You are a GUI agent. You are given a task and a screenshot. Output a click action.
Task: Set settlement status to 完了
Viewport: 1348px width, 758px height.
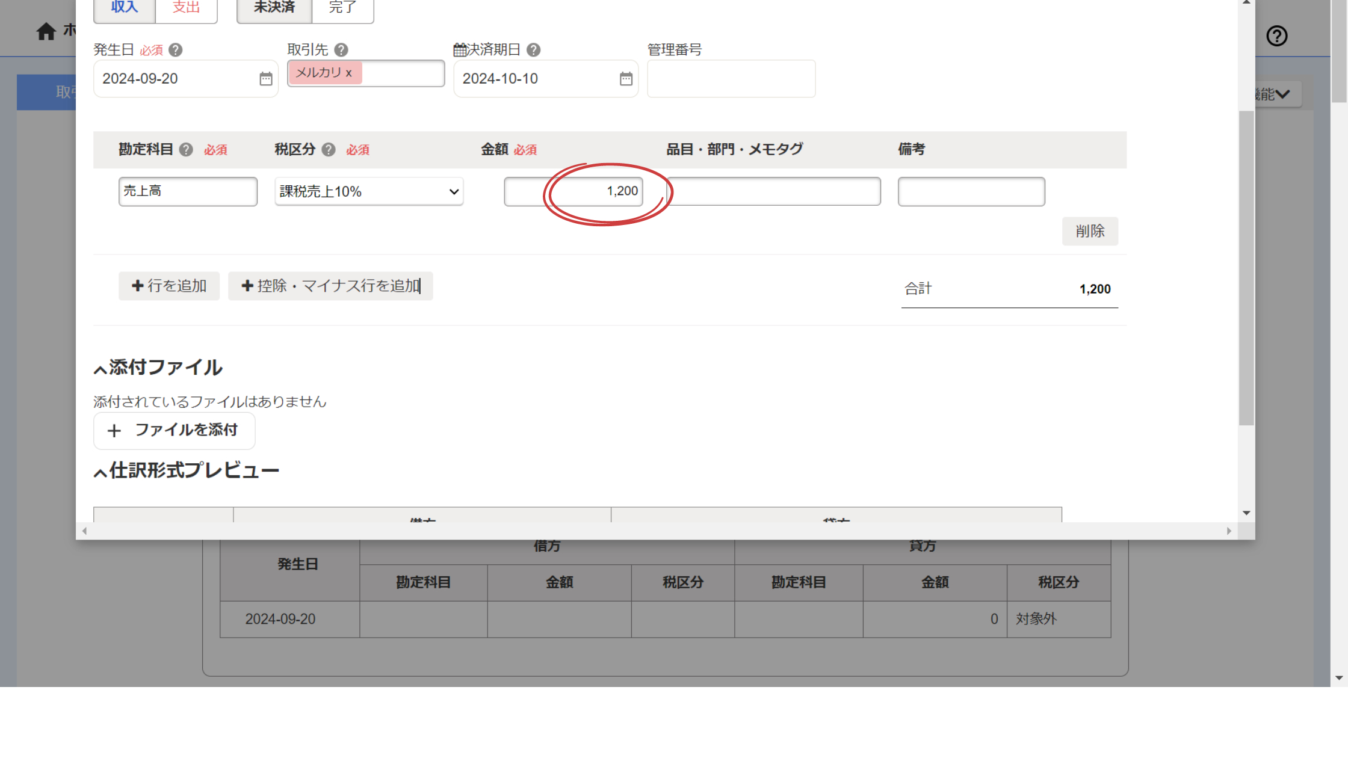tap(342, 8)
